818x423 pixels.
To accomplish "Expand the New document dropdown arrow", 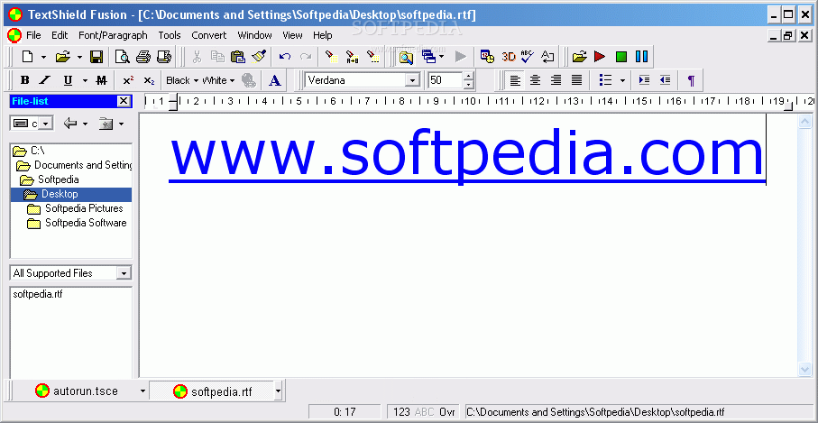I will (x=44, y=56).
